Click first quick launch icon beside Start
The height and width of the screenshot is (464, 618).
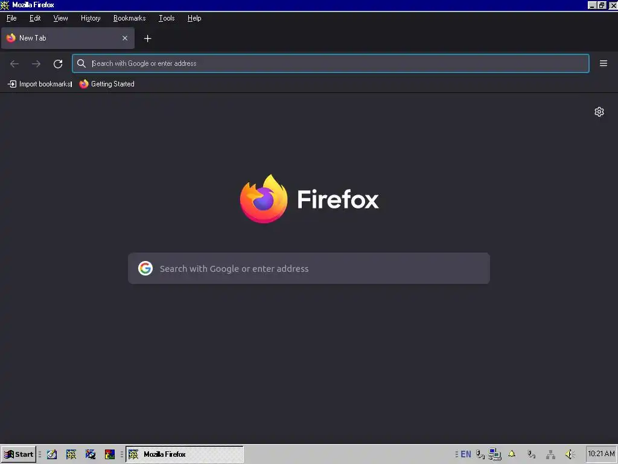(52, 454)
